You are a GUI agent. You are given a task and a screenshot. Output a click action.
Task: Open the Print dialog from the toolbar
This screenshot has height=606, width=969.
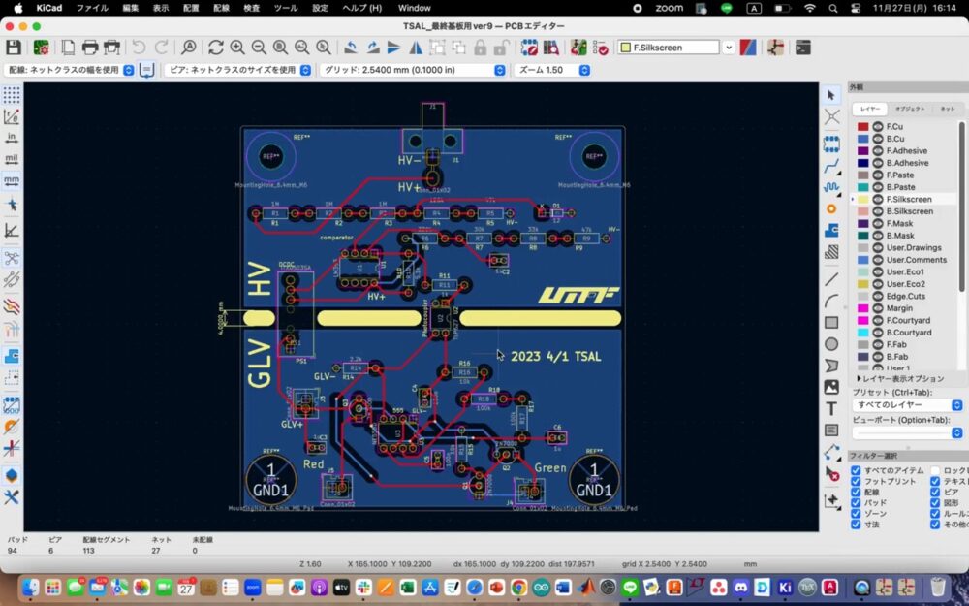tap(90, 47)
